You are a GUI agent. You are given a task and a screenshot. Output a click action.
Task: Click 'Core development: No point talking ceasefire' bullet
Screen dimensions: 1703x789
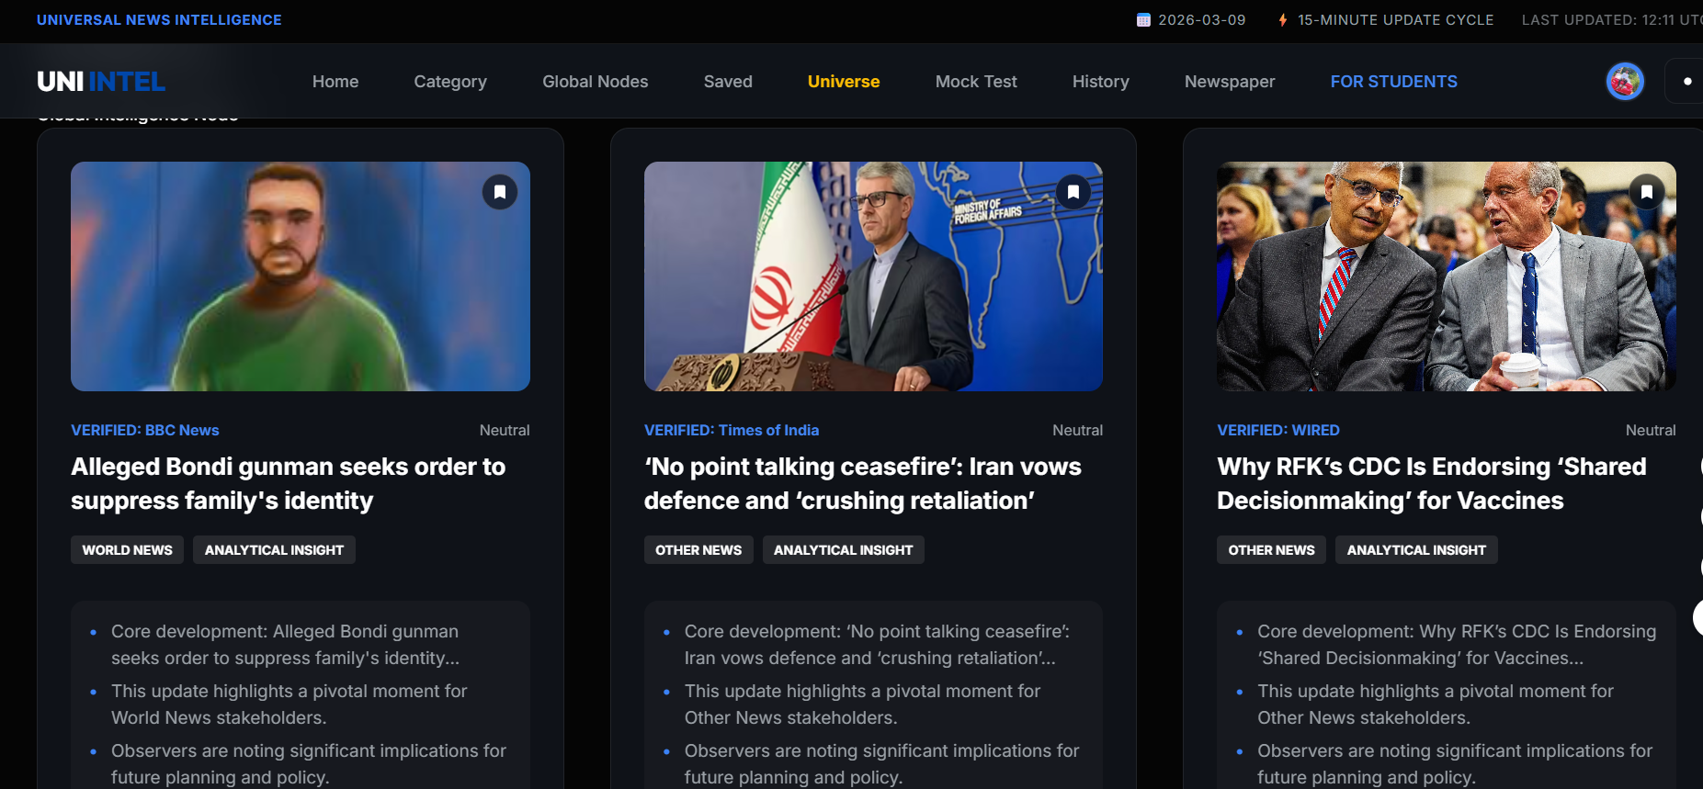point(878,645)
